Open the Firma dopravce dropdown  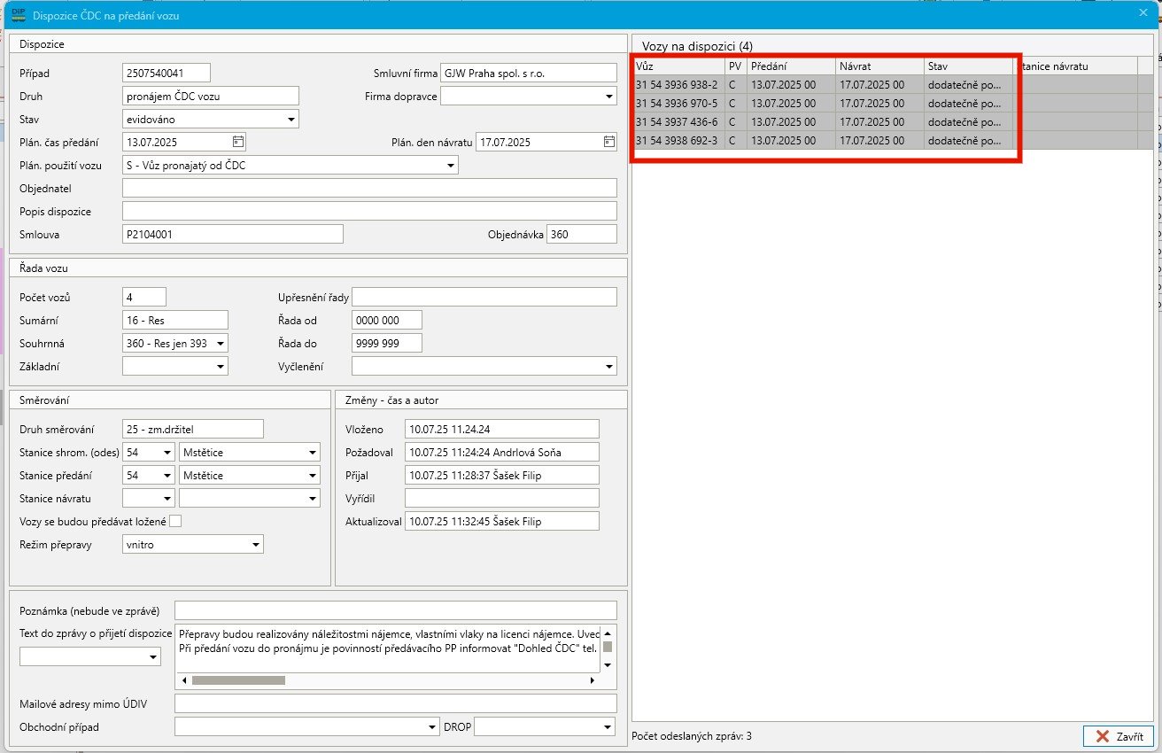point(608,96)
